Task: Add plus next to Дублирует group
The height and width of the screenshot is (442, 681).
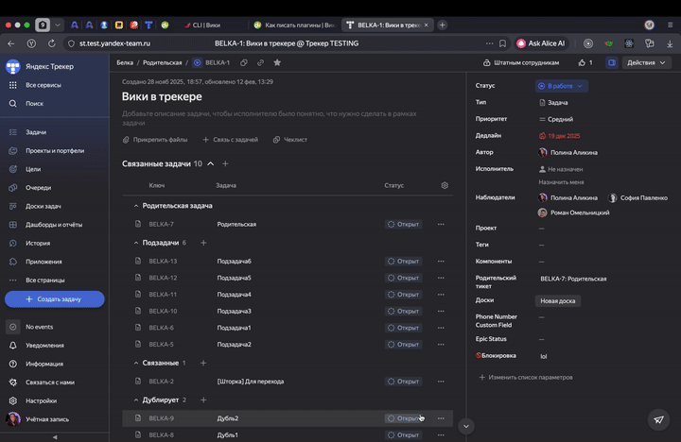Action: coord(203,399)
